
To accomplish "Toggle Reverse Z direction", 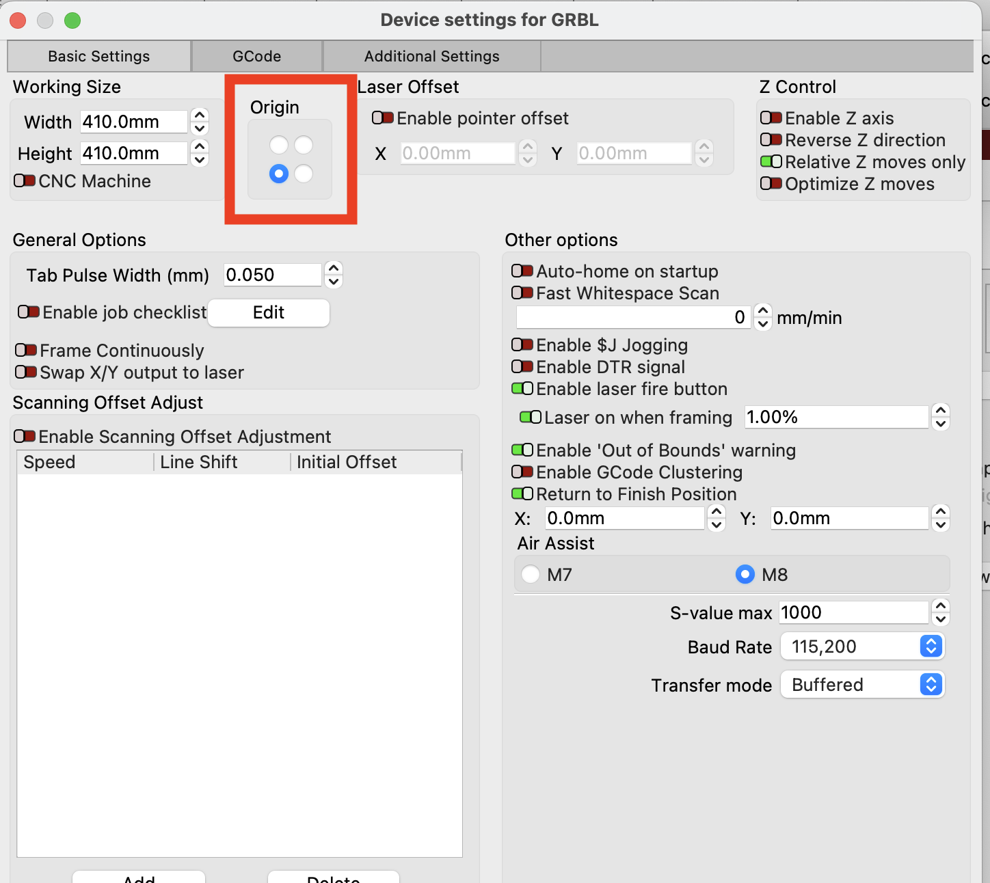I will 771,140.
